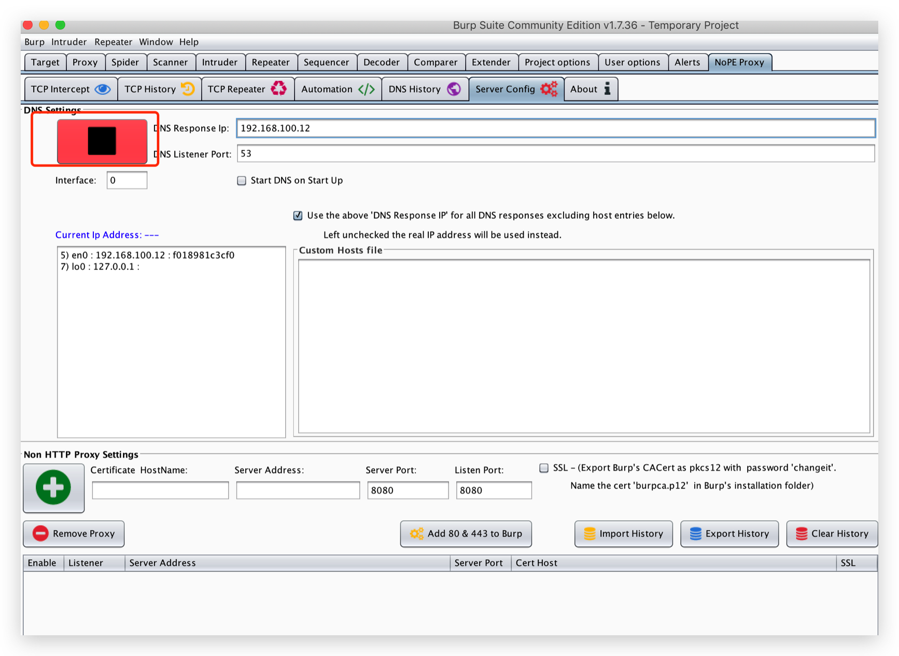Click the Interface number field
The image size is (899, 656).
tap(127, 180)
